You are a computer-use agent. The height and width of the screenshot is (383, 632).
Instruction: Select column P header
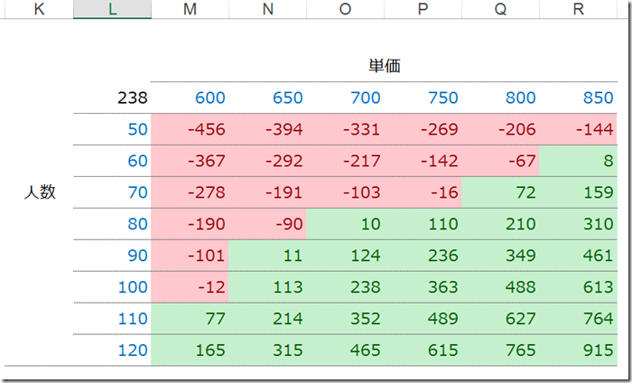423,9
